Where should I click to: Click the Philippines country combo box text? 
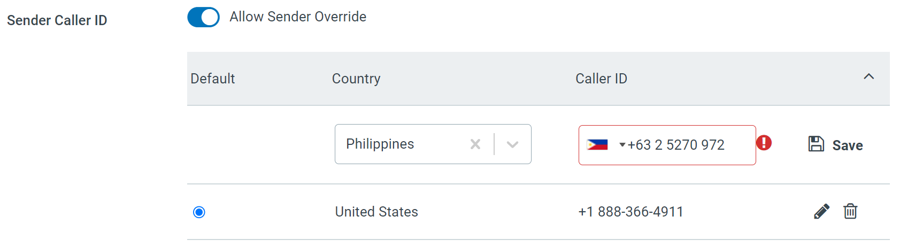tap(380, 144)
